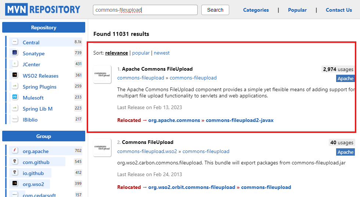Open the Popular menu item
Viewport: 360px width, 197px height.
point(297,10)
